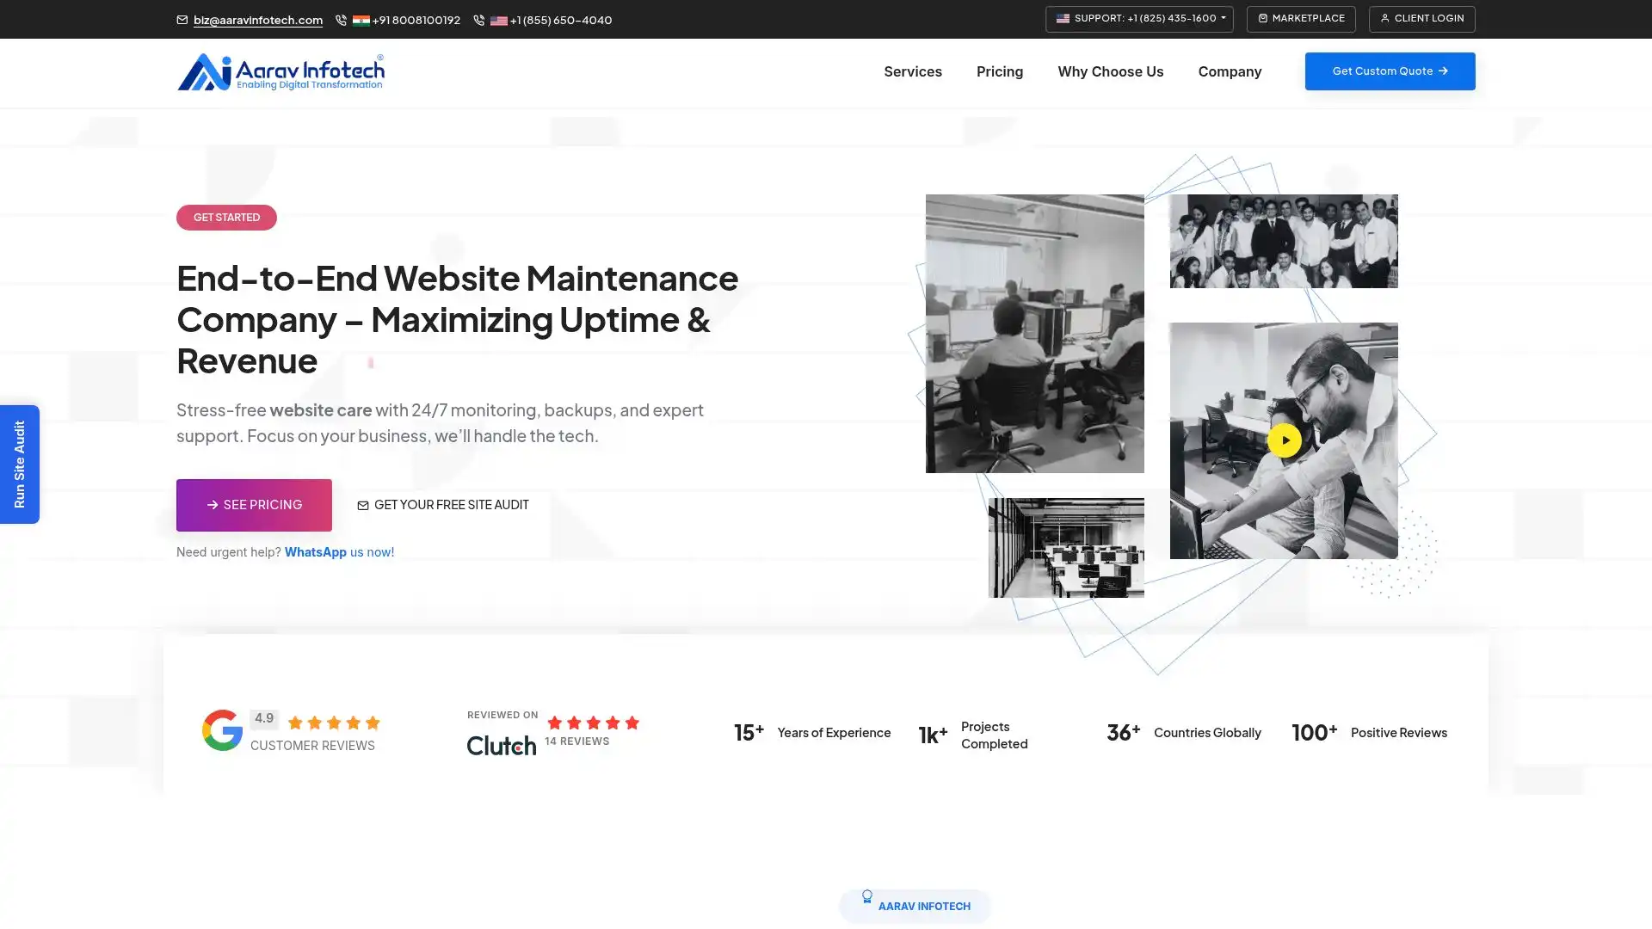Open the Company menu
This screenshot has width=1652, height=929.
click(1229, 72)
